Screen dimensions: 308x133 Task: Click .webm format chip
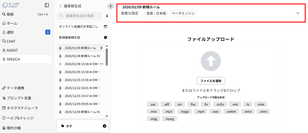click(x=231, y=112)
